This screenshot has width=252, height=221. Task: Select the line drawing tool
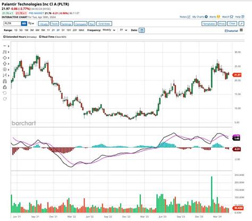(x=5, y=46)
